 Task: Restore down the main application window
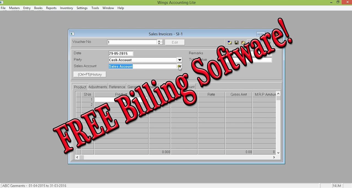[338, 2]
